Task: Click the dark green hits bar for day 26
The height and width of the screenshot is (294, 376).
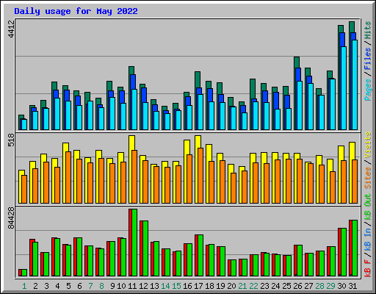Action: [297, 62]
